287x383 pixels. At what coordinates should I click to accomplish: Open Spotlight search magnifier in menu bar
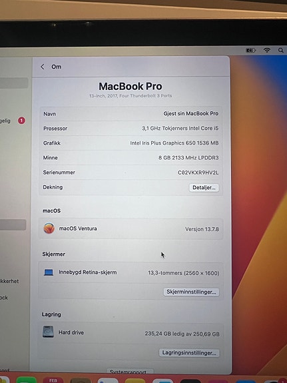(x=280, y=51)
